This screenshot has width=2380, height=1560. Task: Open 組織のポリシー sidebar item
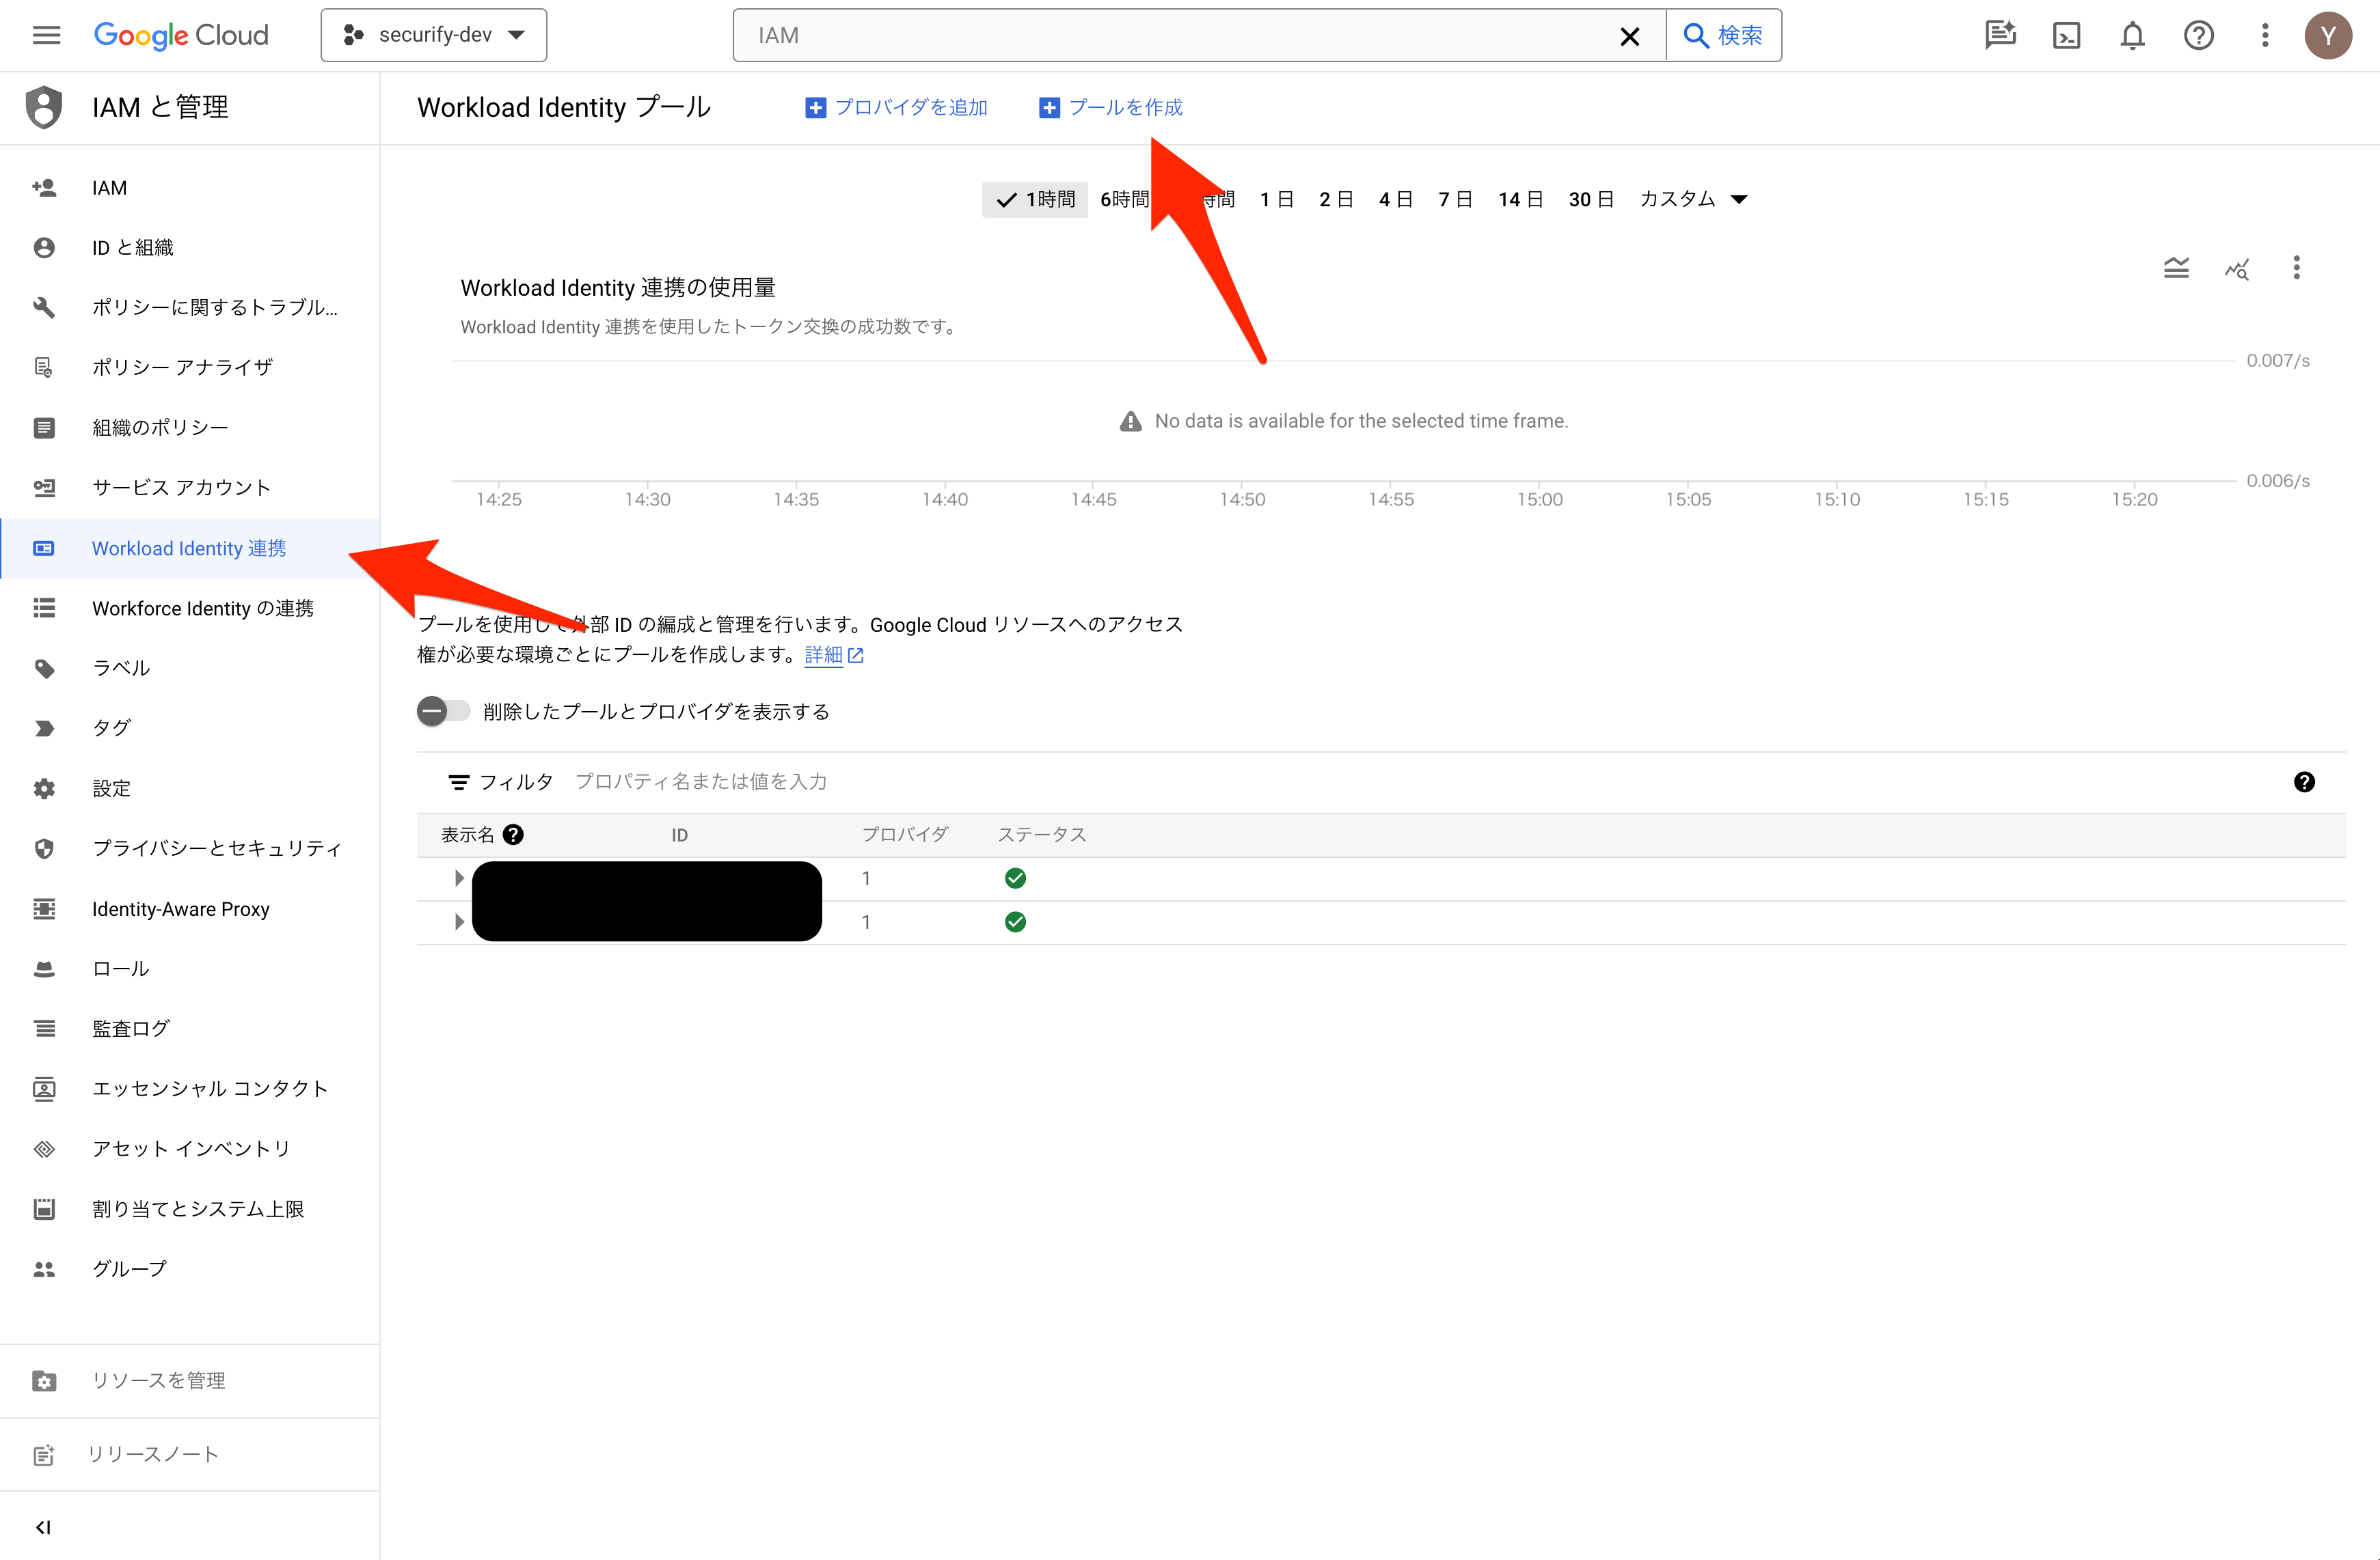coord(190,428)
